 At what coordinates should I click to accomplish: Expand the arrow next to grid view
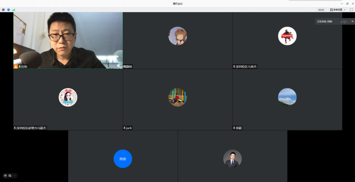pyautogui.click(x=345, y=10)
